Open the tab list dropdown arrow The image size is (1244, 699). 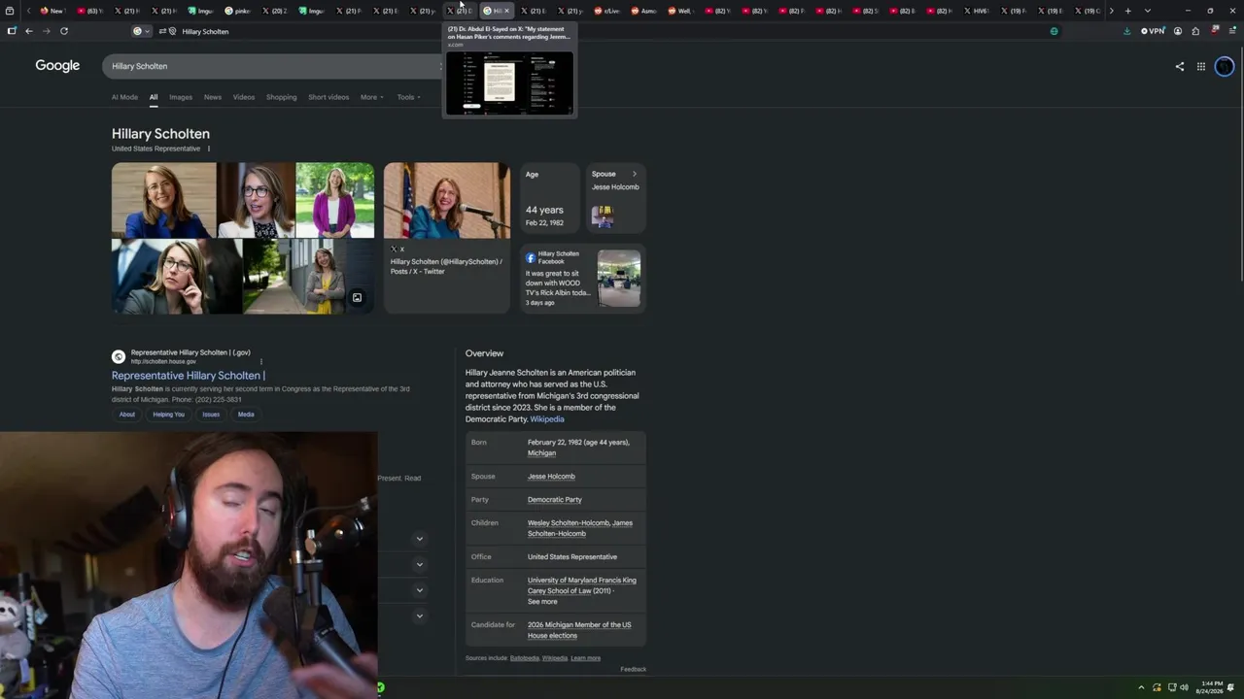click(1148, 11)
